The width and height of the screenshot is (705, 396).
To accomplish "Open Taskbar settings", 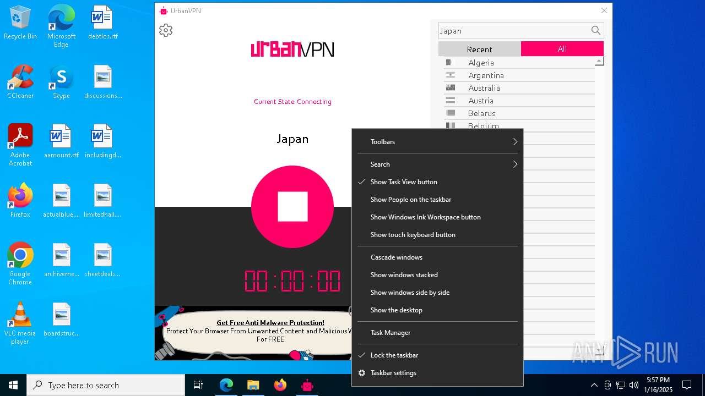I will [437, 373].
